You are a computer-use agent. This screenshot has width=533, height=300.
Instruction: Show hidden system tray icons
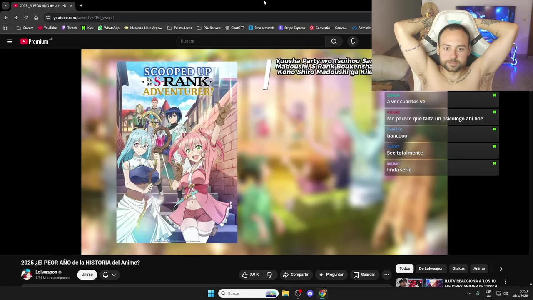tap(468, 293)
